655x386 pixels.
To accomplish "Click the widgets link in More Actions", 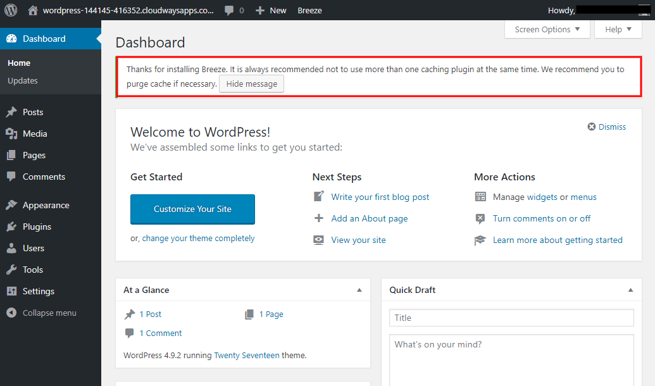I will coord(542,197).
